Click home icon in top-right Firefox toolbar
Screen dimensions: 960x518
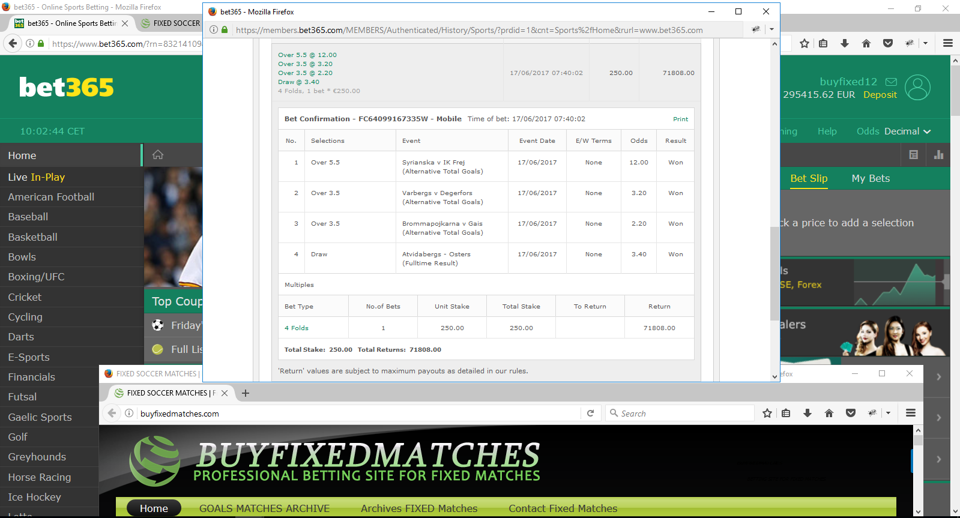click(x=866, y=43)
